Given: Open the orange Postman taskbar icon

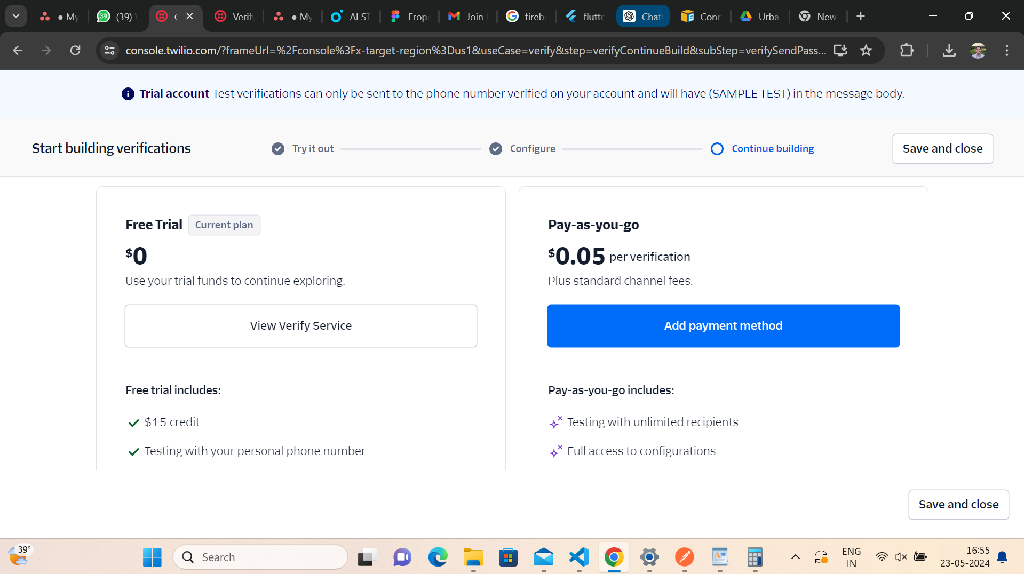Looking at the screenshot, I should [684, 557].
